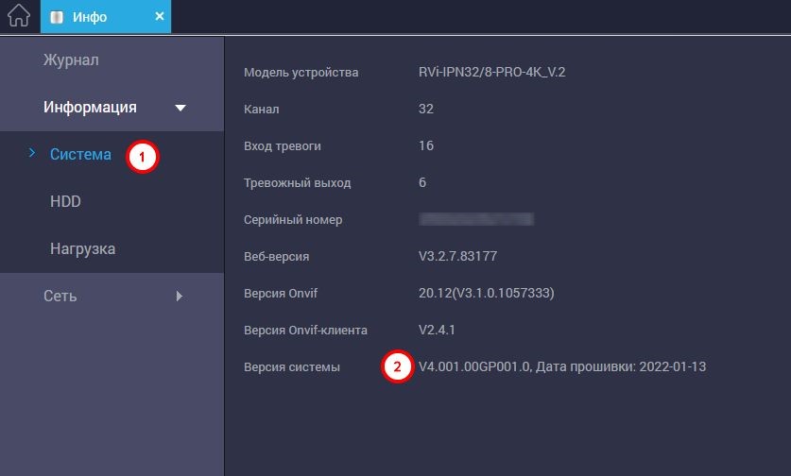Open the Журнал section
Screen dimensions: 791x476
pyautogui.click(x=71, y=60)
